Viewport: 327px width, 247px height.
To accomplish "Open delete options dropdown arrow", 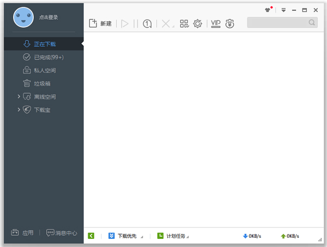I will coord(173,27).
